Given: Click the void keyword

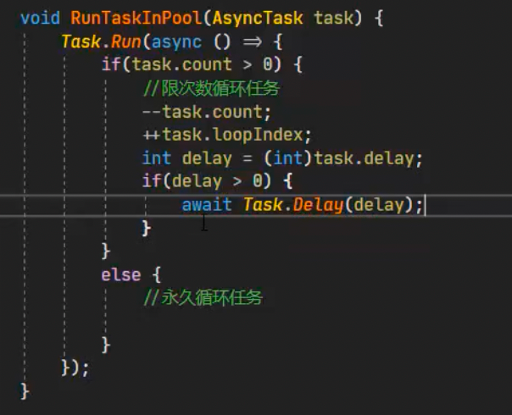Looking at the screenshot, I should coord(40,18).
